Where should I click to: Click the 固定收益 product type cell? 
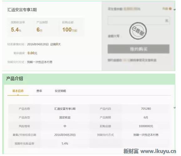coord(65,117)
